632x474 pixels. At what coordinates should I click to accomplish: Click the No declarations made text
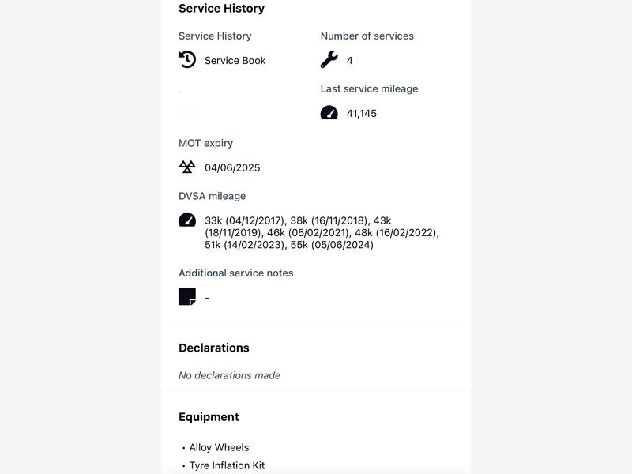pyautogui.click(x=229, y=375)
